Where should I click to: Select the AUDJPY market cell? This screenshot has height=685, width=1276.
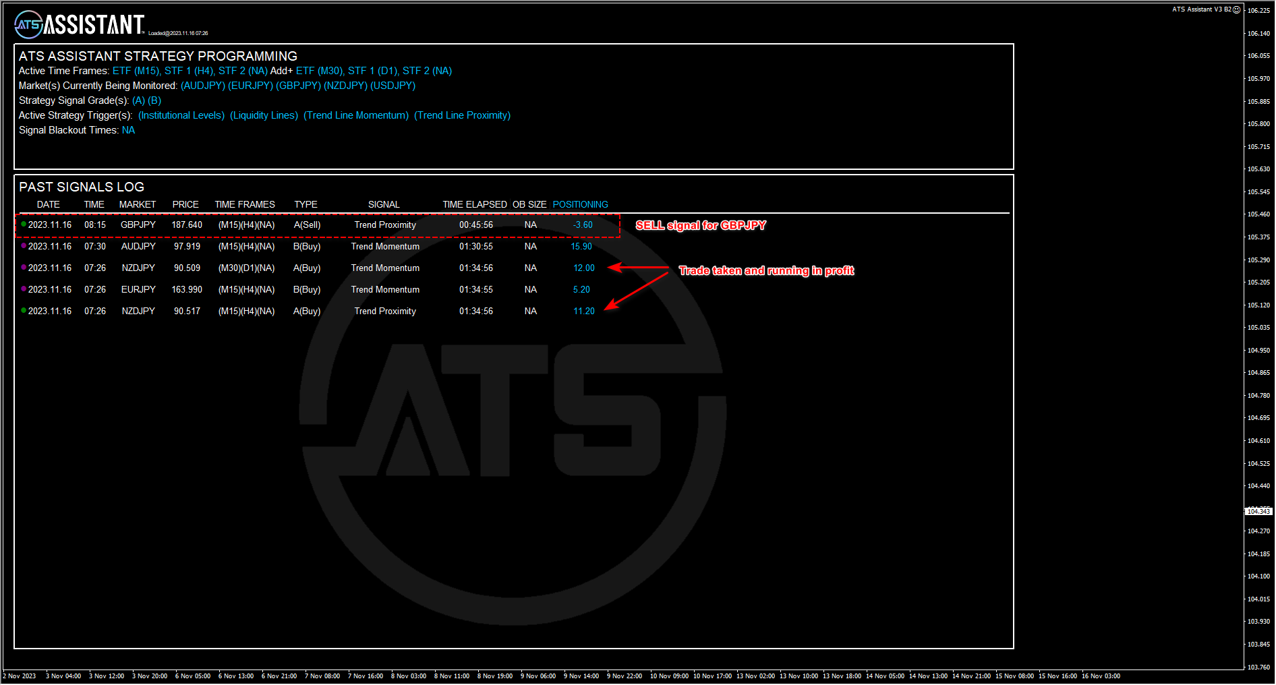coord(138,246)
